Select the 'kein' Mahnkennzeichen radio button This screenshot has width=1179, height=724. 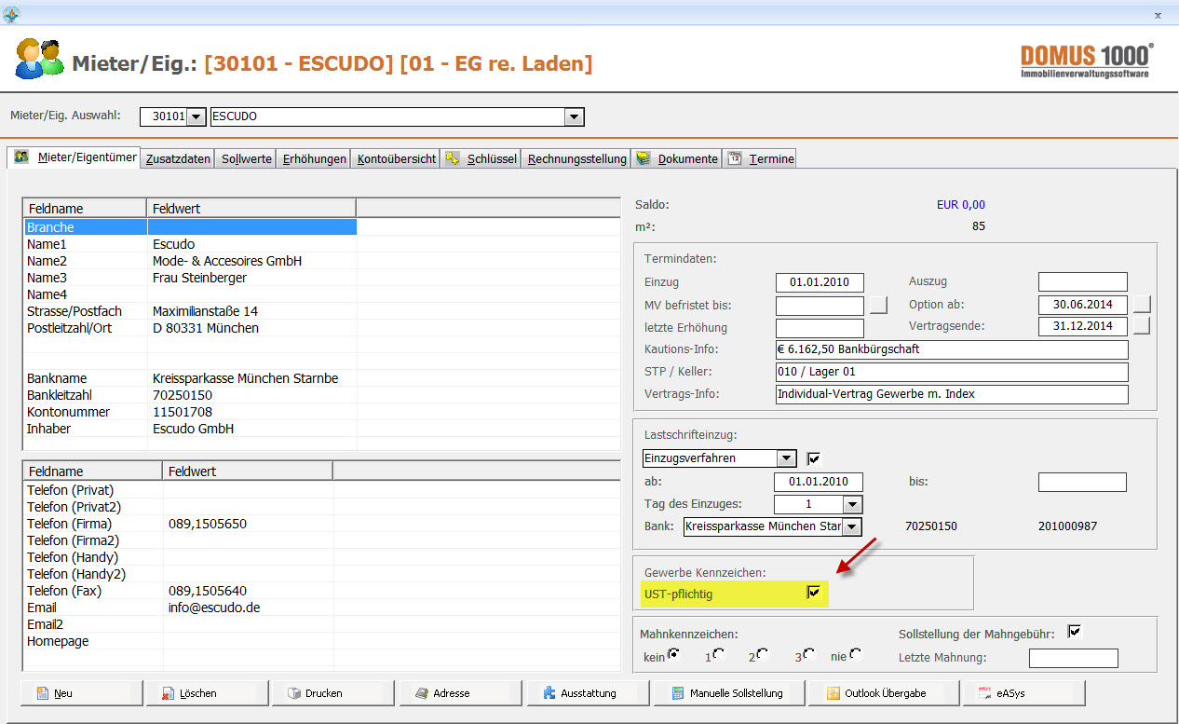(x=673, y=654)
